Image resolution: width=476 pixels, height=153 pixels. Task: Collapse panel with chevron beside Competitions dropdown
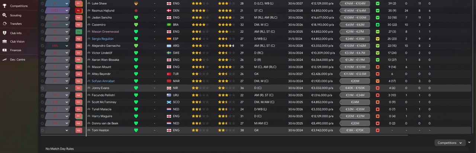469,142
